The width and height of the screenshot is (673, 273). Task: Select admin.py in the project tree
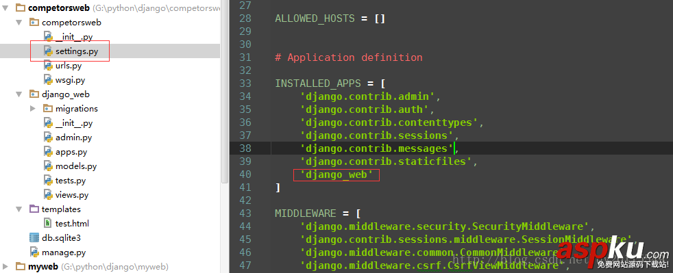[x=74, y=138]
